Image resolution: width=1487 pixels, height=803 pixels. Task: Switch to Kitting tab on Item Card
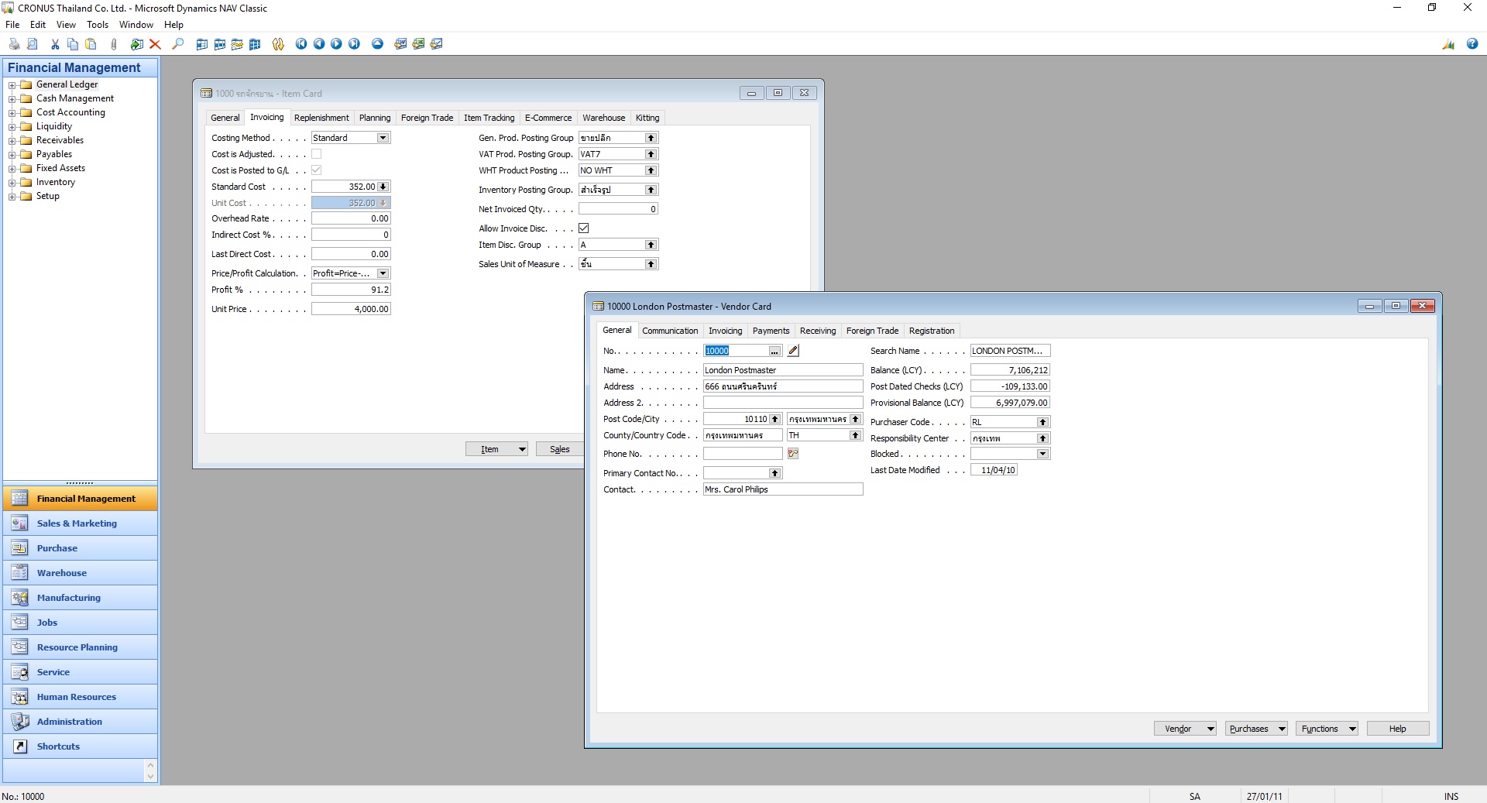[647, 118]
